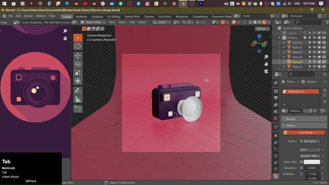This screenshot has width=329, height=185.
Task: Toggle Use Nodes for the material
Action: tap(304, 133)
